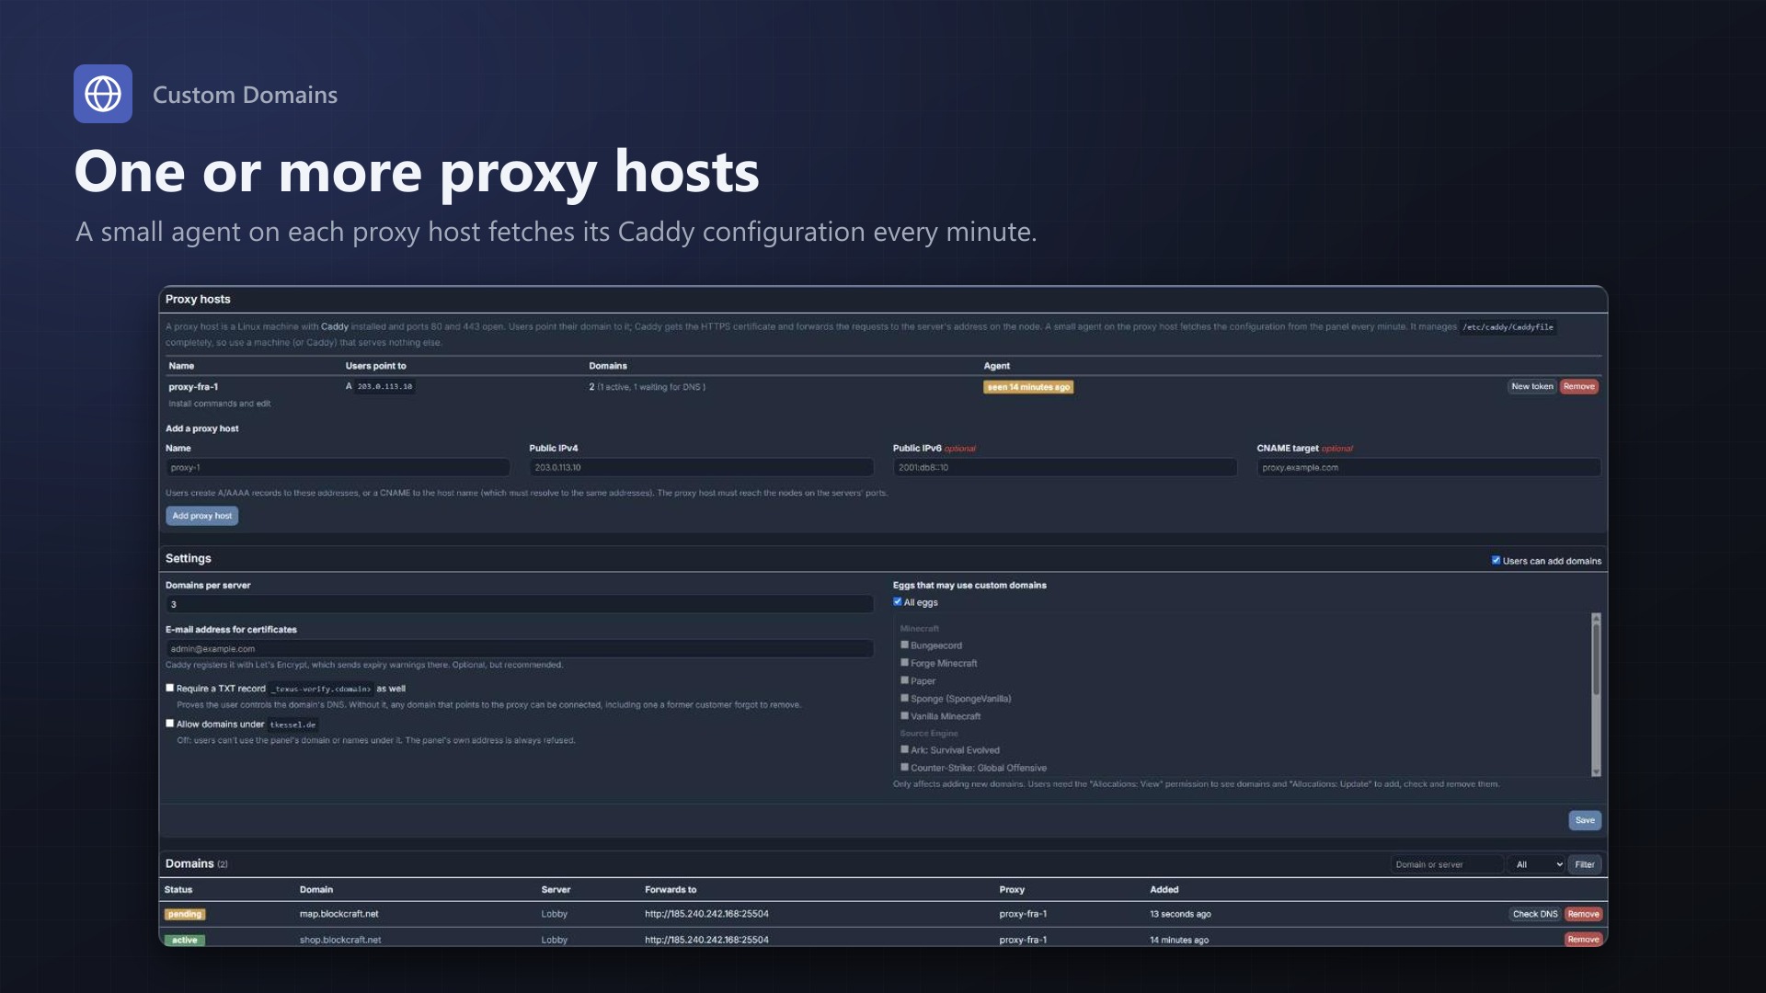Check the Paper egg checkbox
Image resolution: width=1766 pixels, height=993 pixels.
[904, 680]
